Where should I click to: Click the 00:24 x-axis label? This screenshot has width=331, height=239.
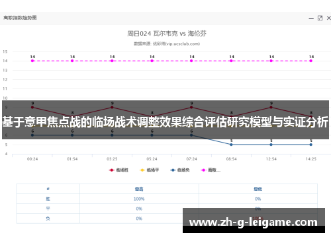(32, 159)
